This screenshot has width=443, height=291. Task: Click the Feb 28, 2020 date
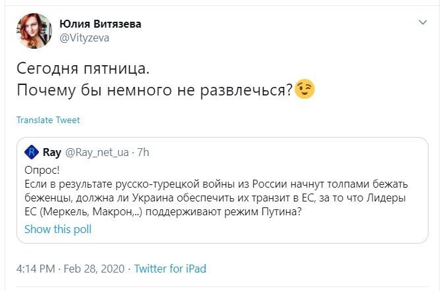pyautogui.click(x=94, y=269)
